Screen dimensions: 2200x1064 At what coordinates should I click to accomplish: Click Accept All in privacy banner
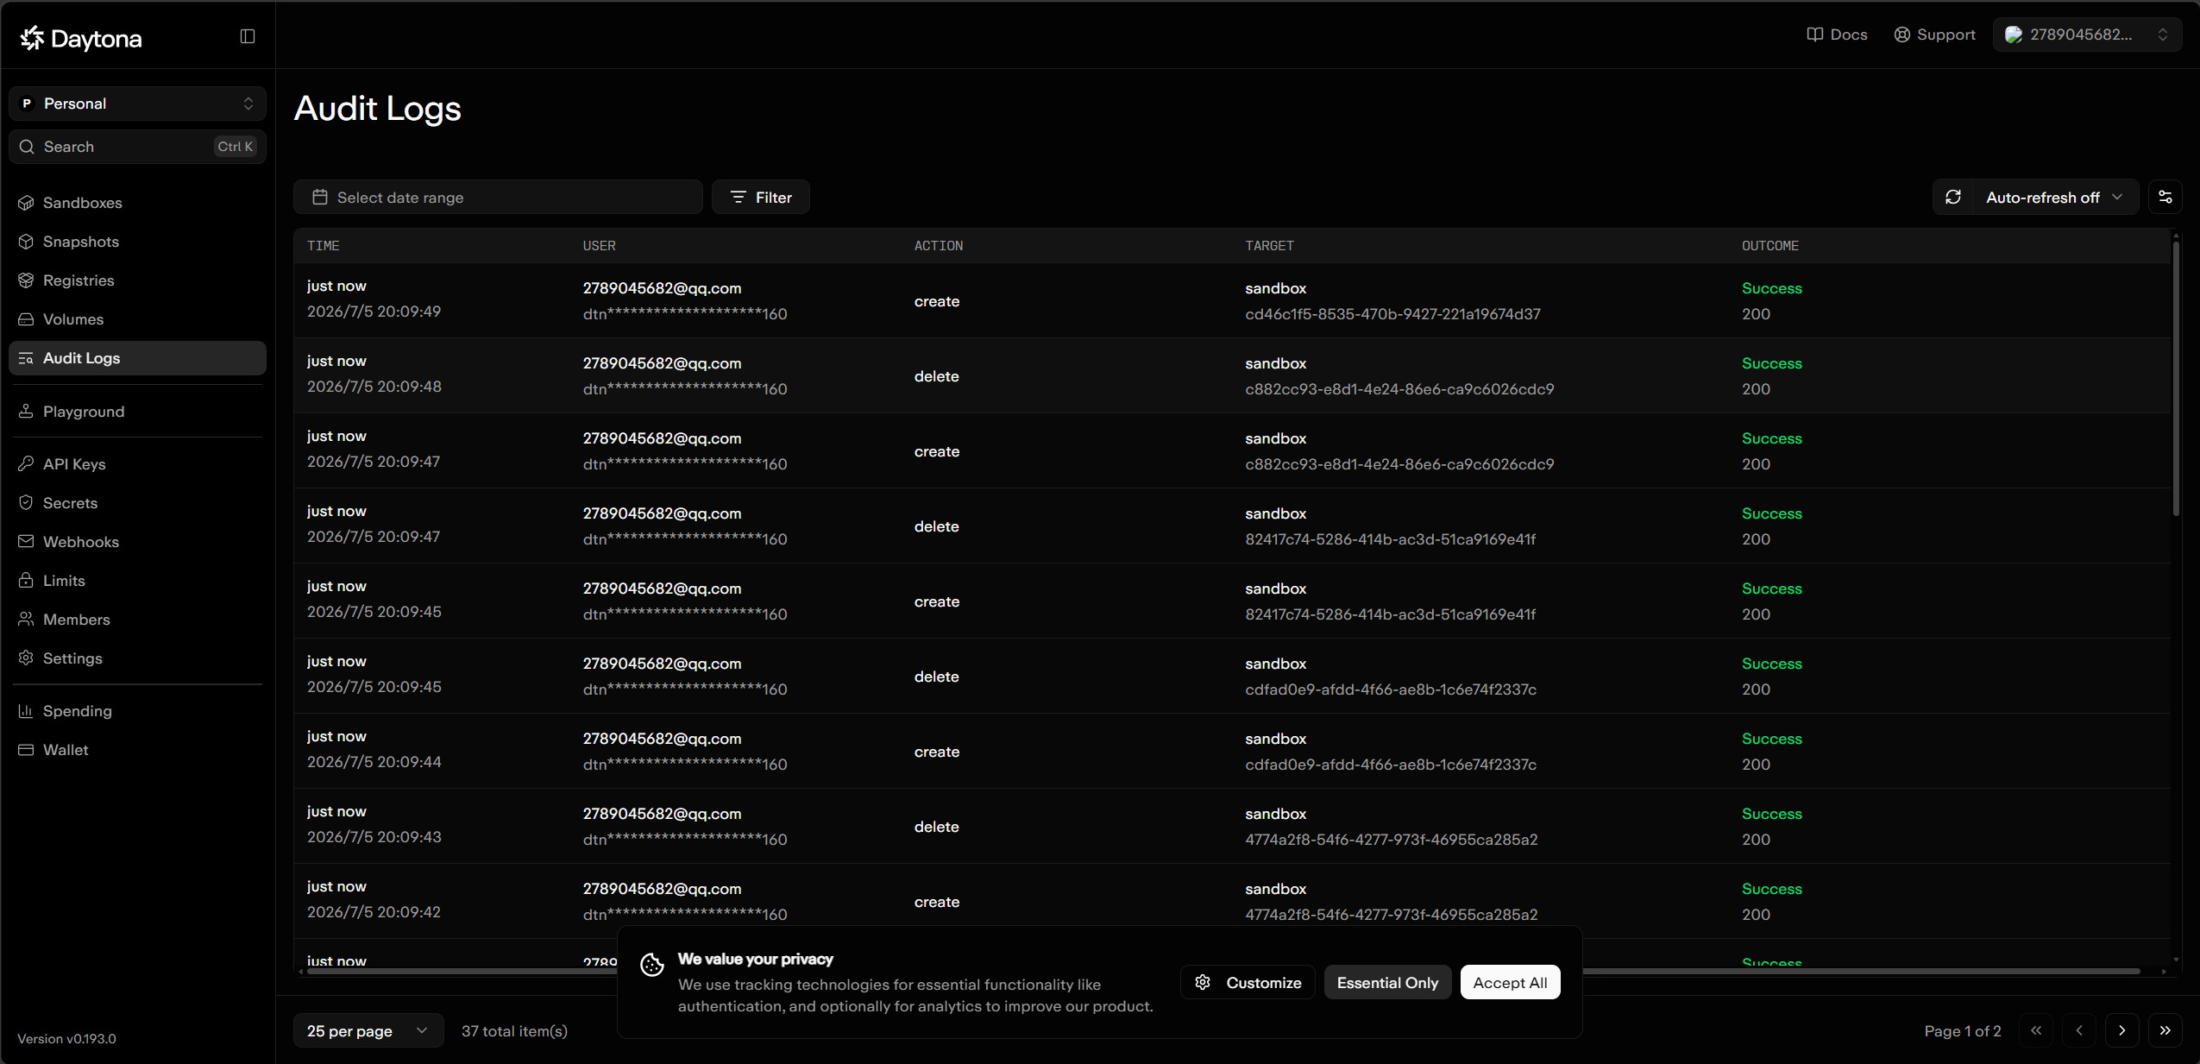[1510, 983]
